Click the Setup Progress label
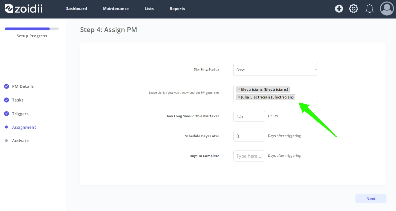The width and height of the screenshot is (396, 211). 32,36
